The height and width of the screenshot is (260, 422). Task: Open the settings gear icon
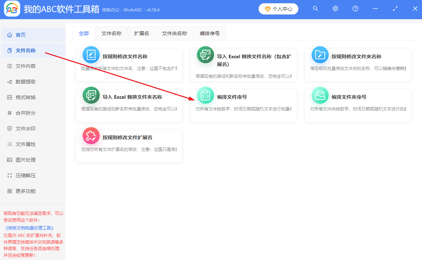[x=335, y=8]
